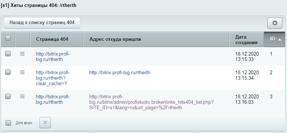
Task: Open row actions menu for ID 2
Action: click(22, 72)
